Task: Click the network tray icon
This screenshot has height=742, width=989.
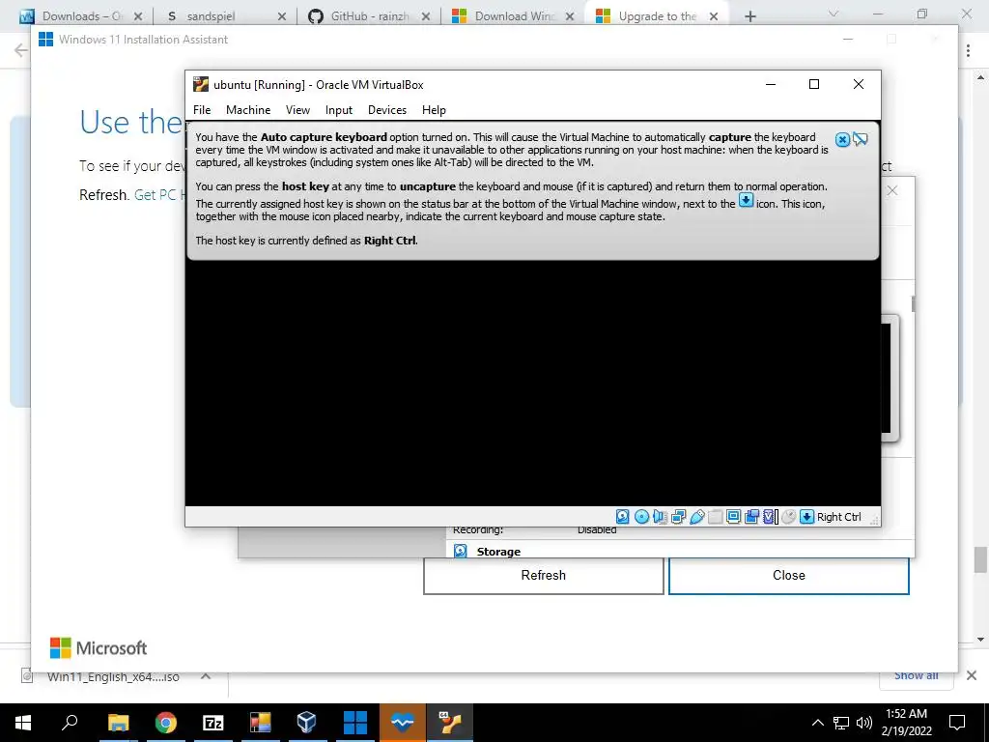Action: click(841, 723)
